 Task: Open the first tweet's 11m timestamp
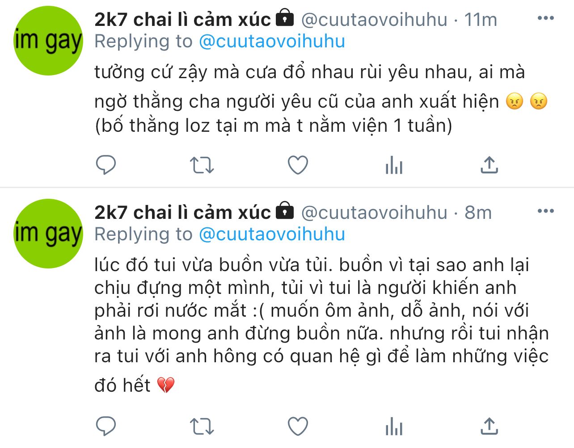point(481,20)
